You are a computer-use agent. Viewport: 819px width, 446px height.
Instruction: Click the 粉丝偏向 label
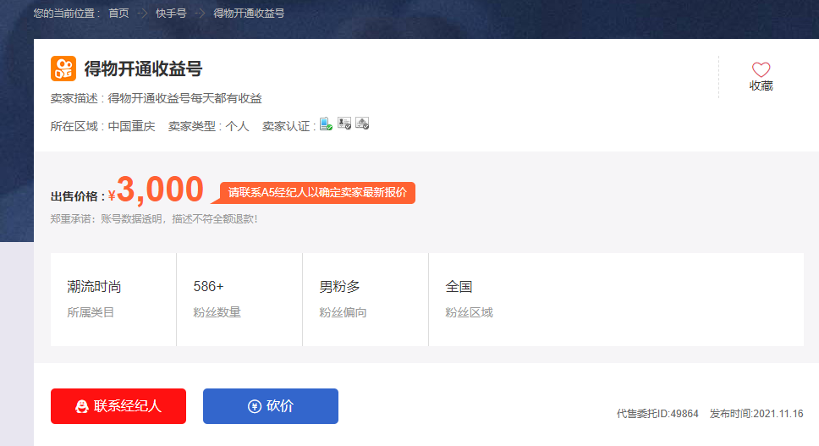pos(344,312)
